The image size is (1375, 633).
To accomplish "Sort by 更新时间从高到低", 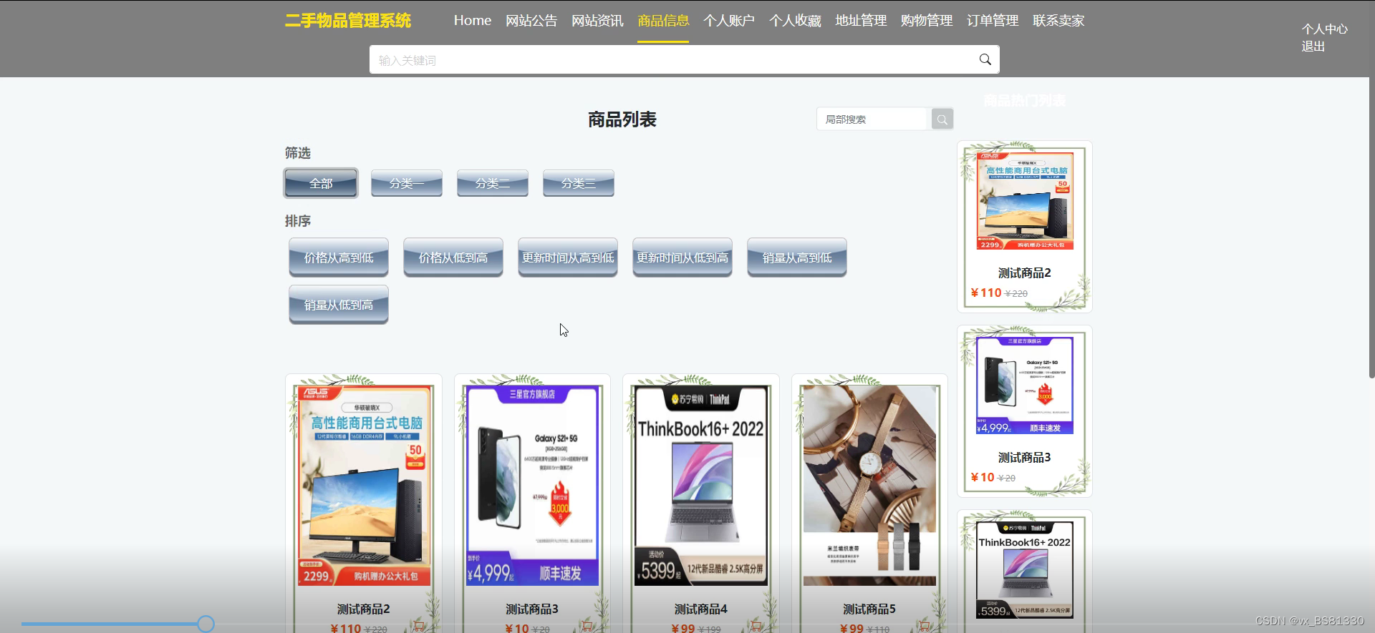I will (568, 257).
